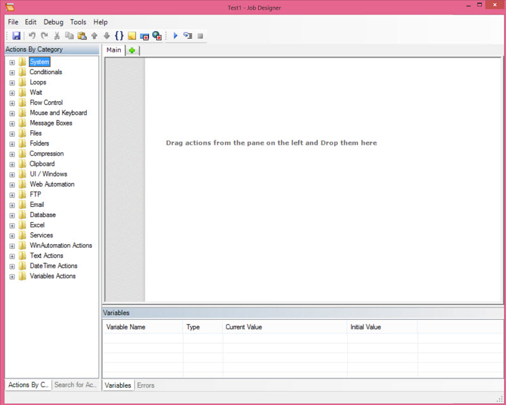This screenshot has width=506, height=405.
Task: Expand the Mouse and Keyboard node
Action: pyautogui.click(x=12, y=113)
